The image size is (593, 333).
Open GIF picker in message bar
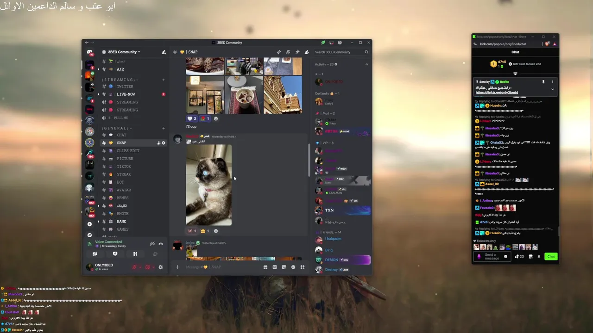pos(274,267)
